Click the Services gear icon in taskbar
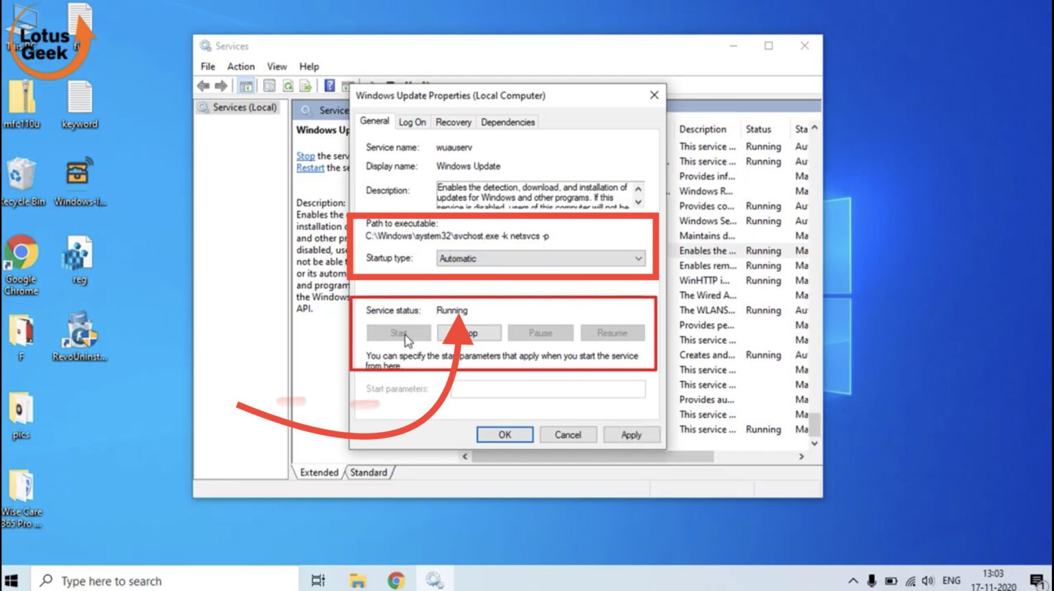The image size is (1054, 591). click(x=434, y=581)
